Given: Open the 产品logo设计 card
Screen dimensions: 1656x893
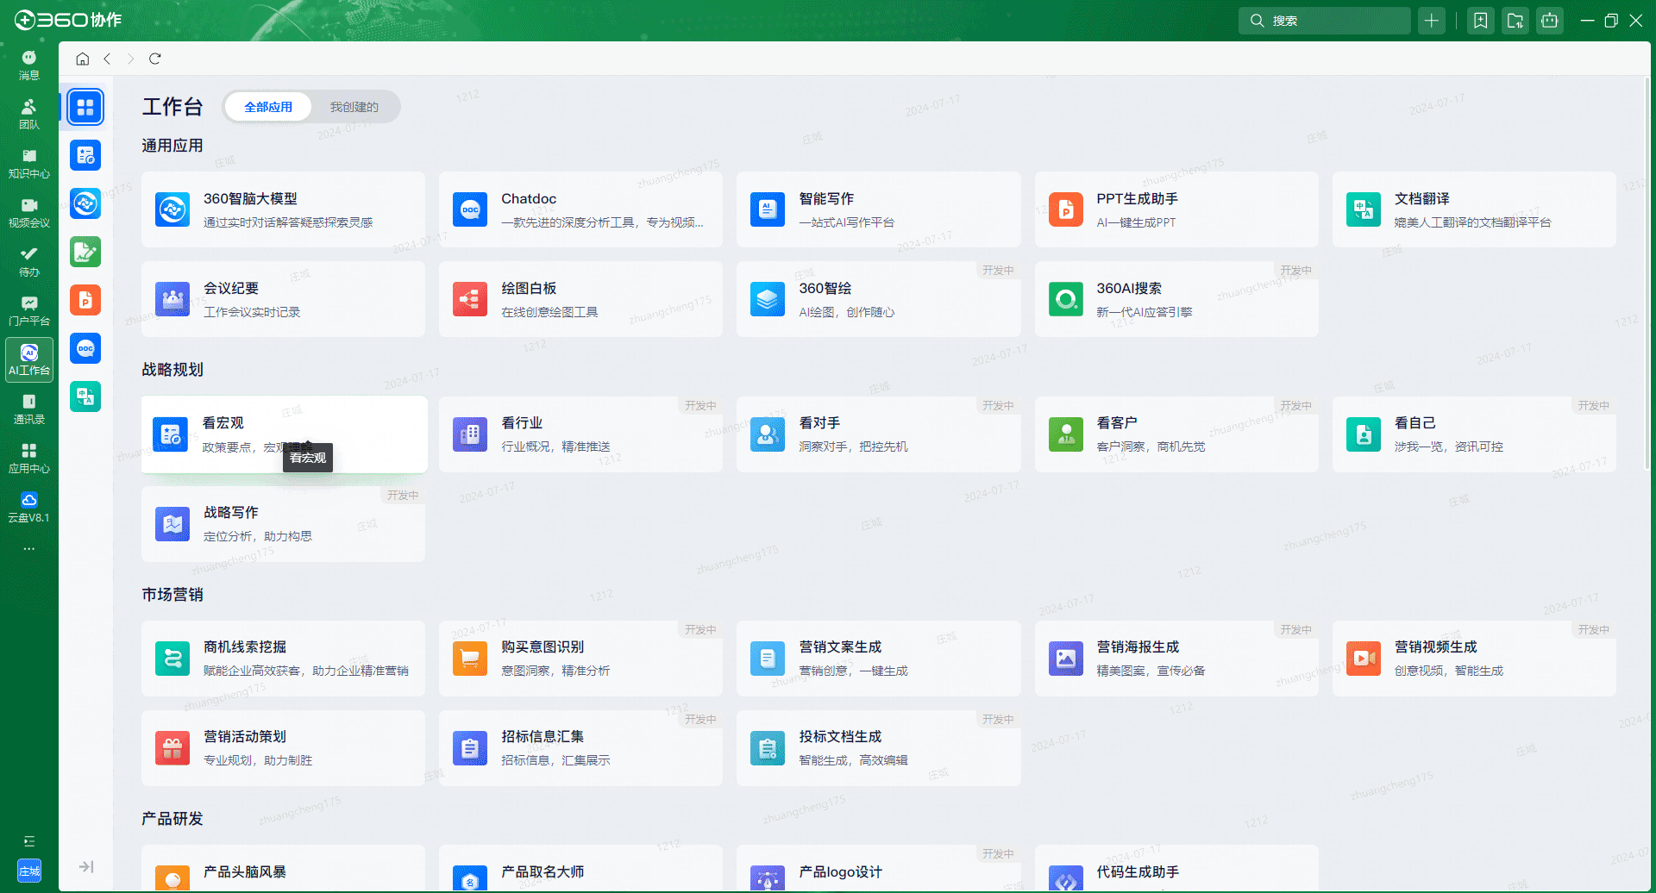Looking at the screenshot, I should (x=878, y=868).
